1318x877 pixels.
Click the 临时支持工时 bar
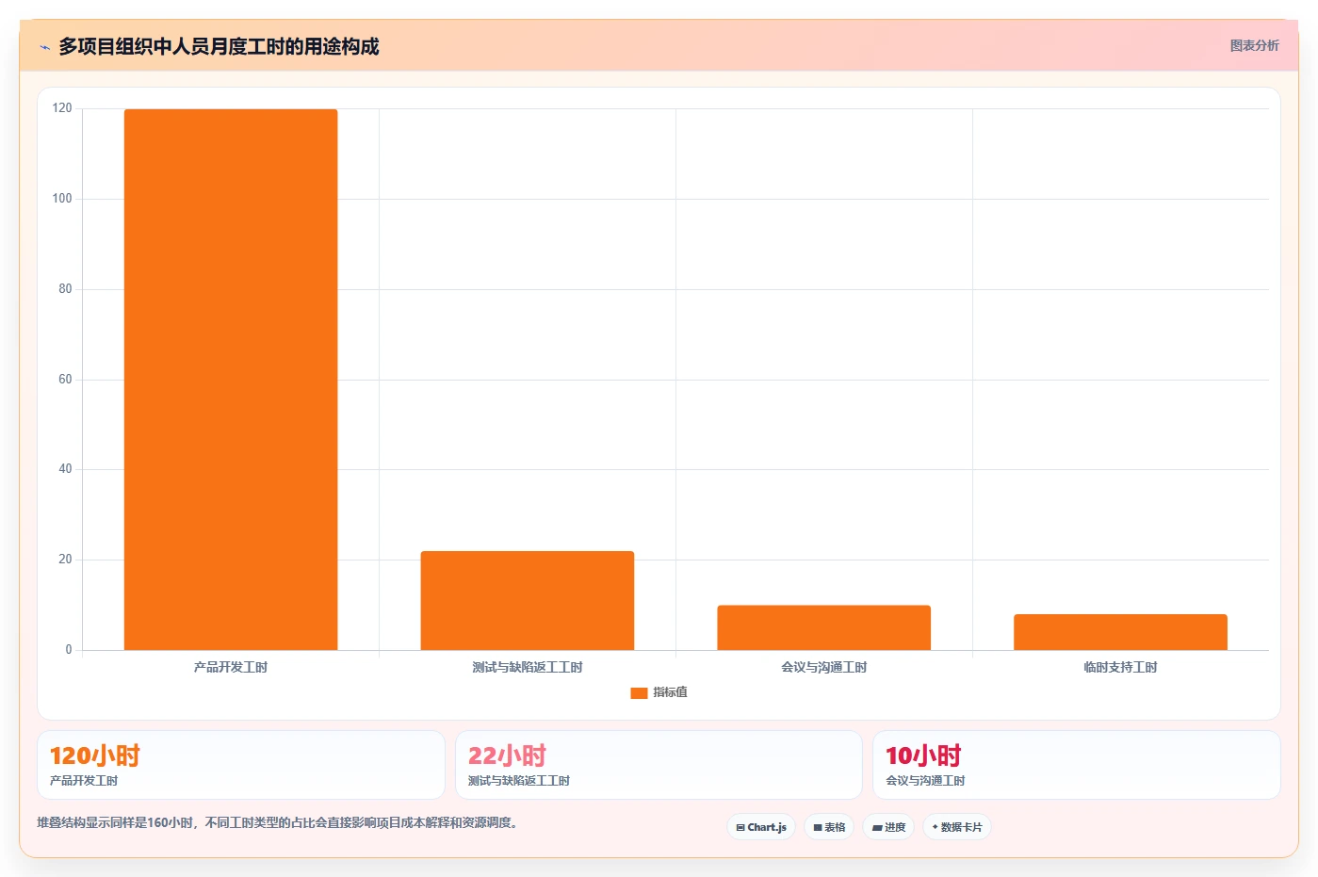click(x=1120, y=632)
